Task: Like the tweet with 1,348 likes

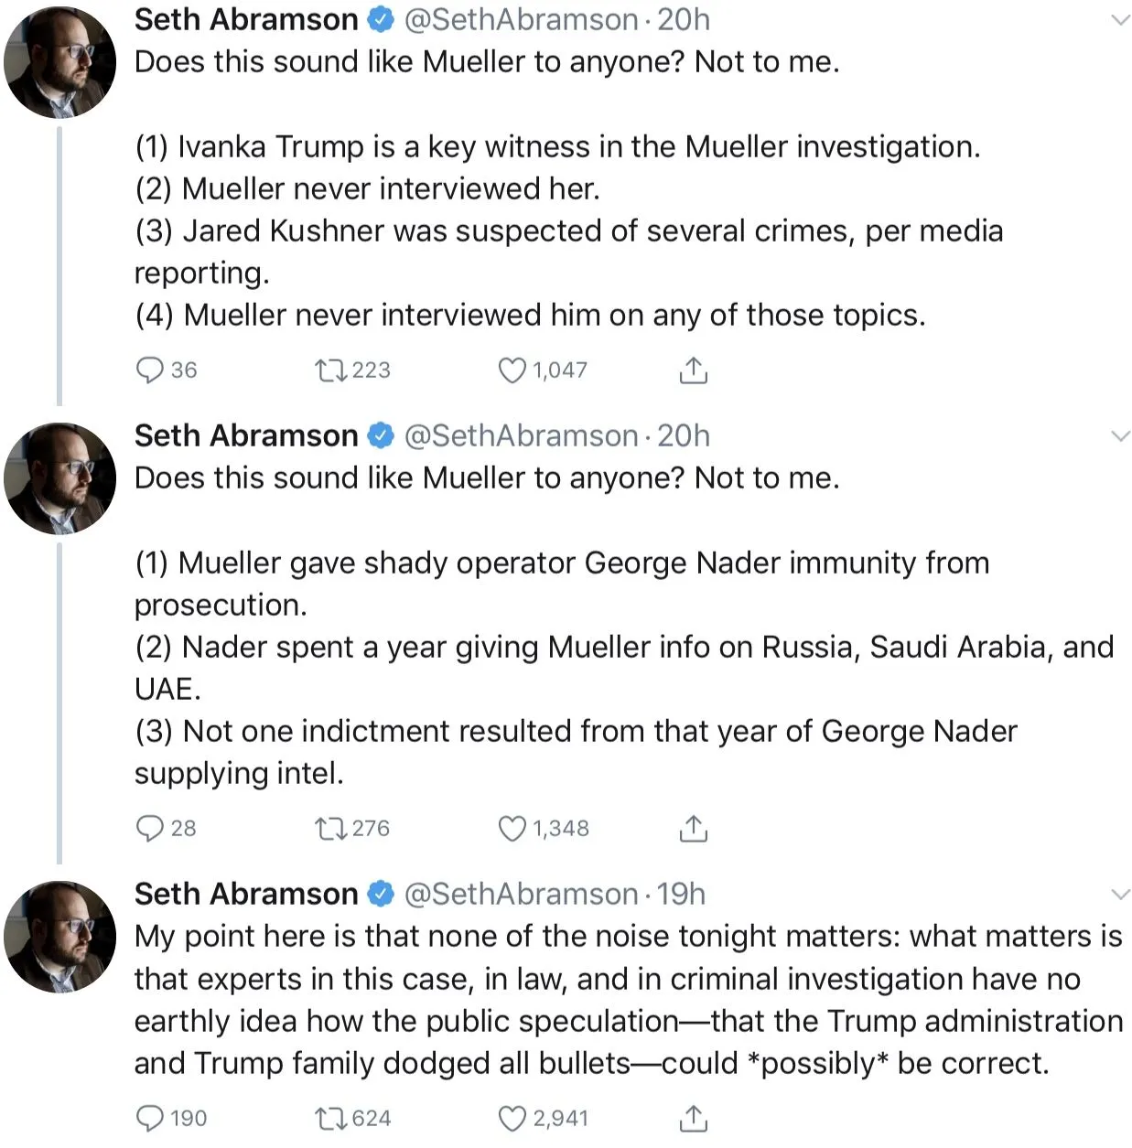Action: point(512,828)
